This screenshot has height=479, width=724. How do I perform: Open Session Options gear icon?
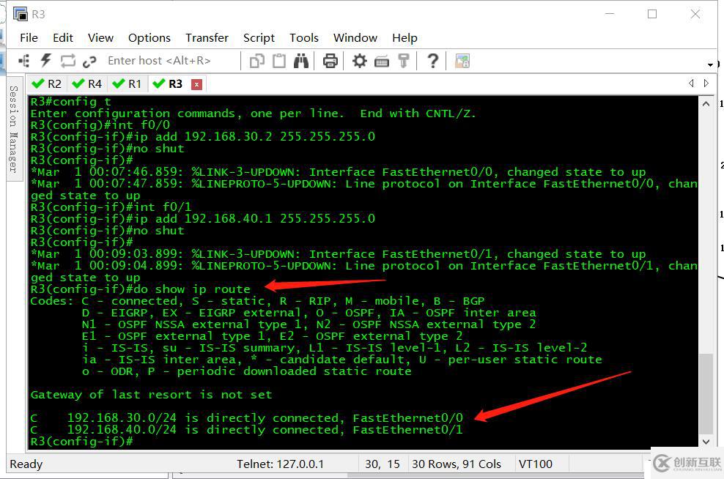pyautogui.click(x=359, y=61)
